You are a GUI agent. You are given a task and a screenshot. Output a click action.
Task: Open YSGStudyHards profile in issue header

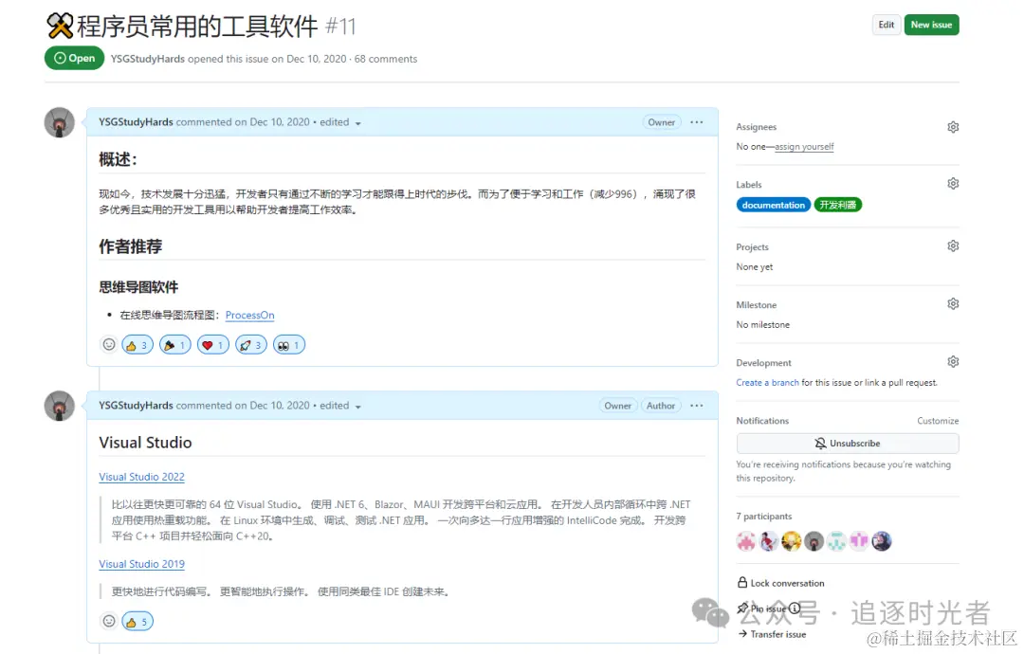[148, 59]
